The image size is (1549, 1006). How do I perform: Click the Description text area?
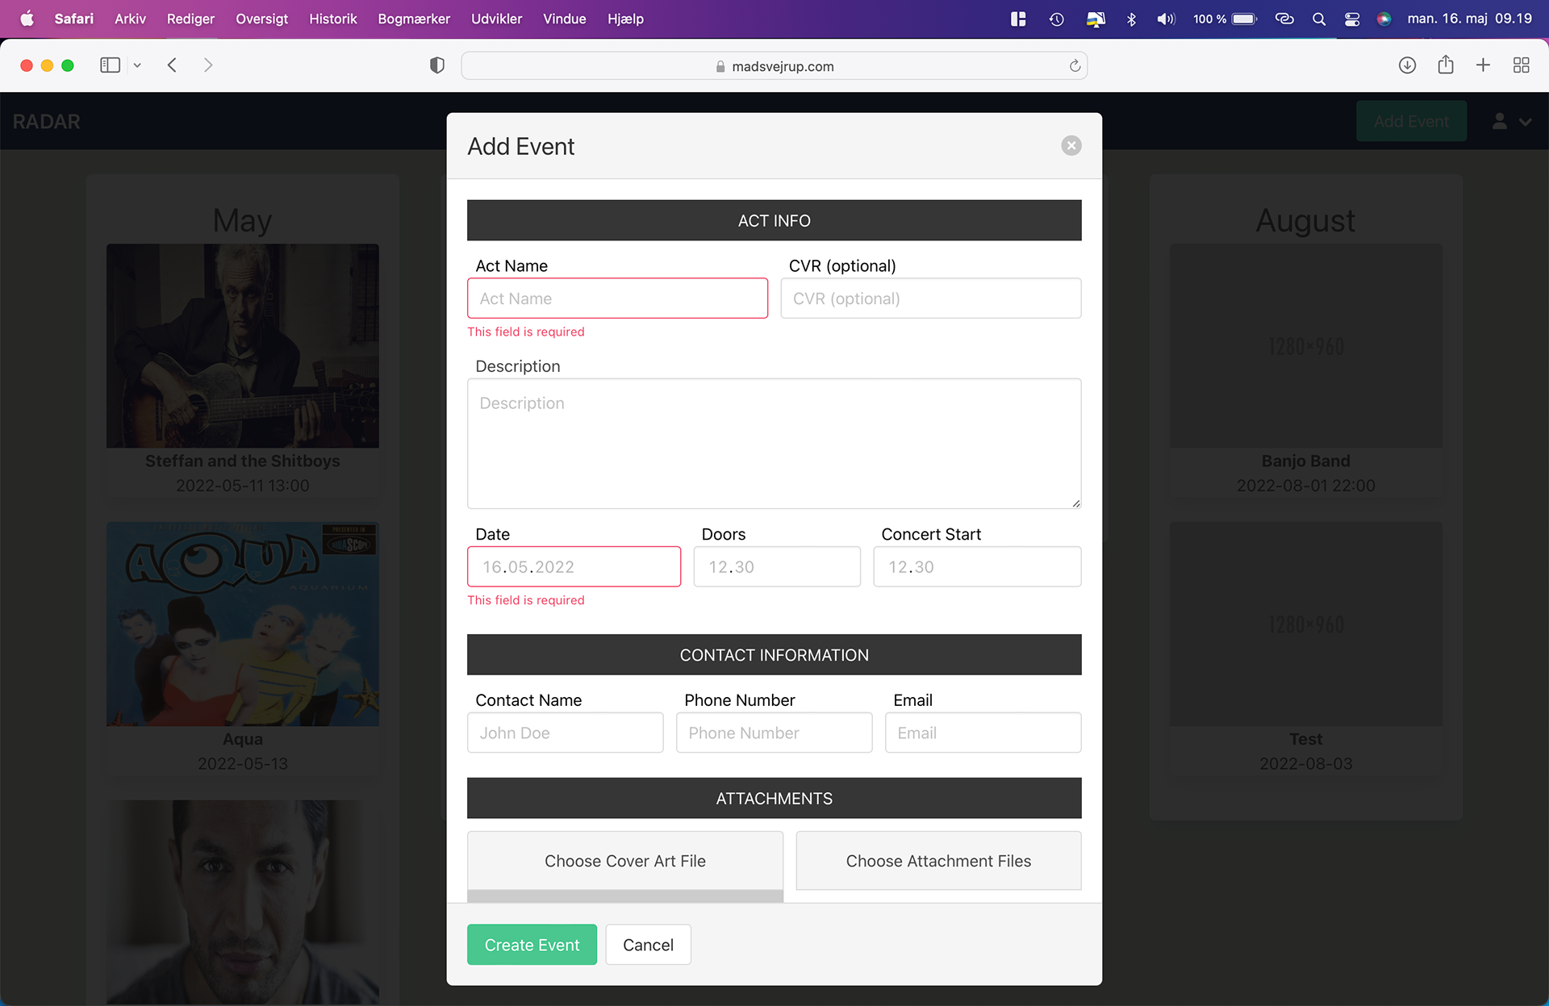[x=774, y=444]
